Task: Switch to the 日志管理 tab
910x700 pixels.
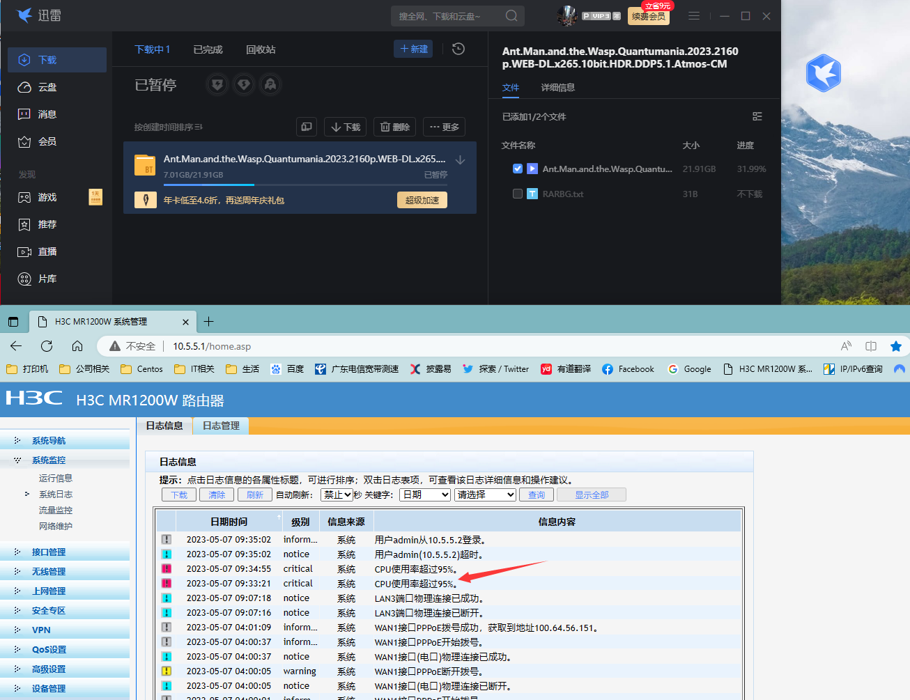Action: 221,426
